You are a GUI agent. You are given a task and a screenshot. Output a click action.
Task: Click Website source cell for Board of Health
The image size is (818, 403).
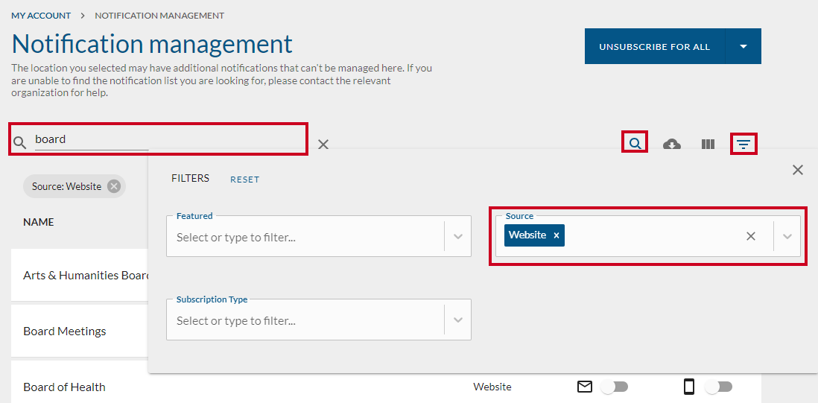[x=492, y=387]
